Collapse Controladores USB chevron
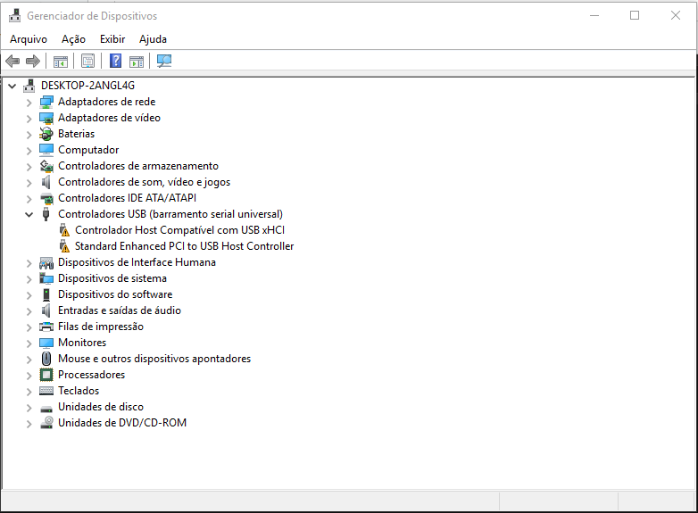Image resolution: width=698 pixels, height=513 pixels. (x=29, y=214)
